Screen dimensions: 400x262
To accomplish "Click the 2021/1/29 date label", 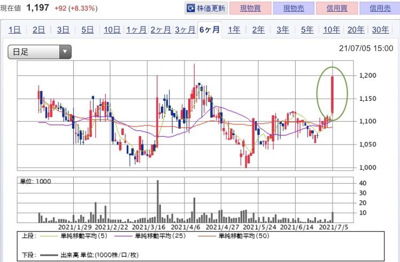I will pyautogui.click(x=75, y=227).
